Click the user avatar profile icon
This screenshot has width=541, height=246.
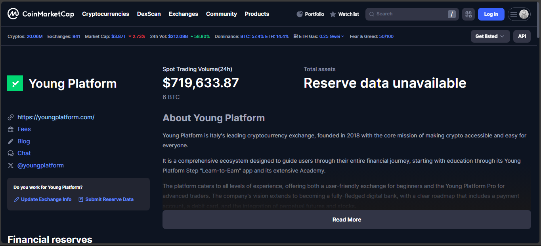coord(524,14)
